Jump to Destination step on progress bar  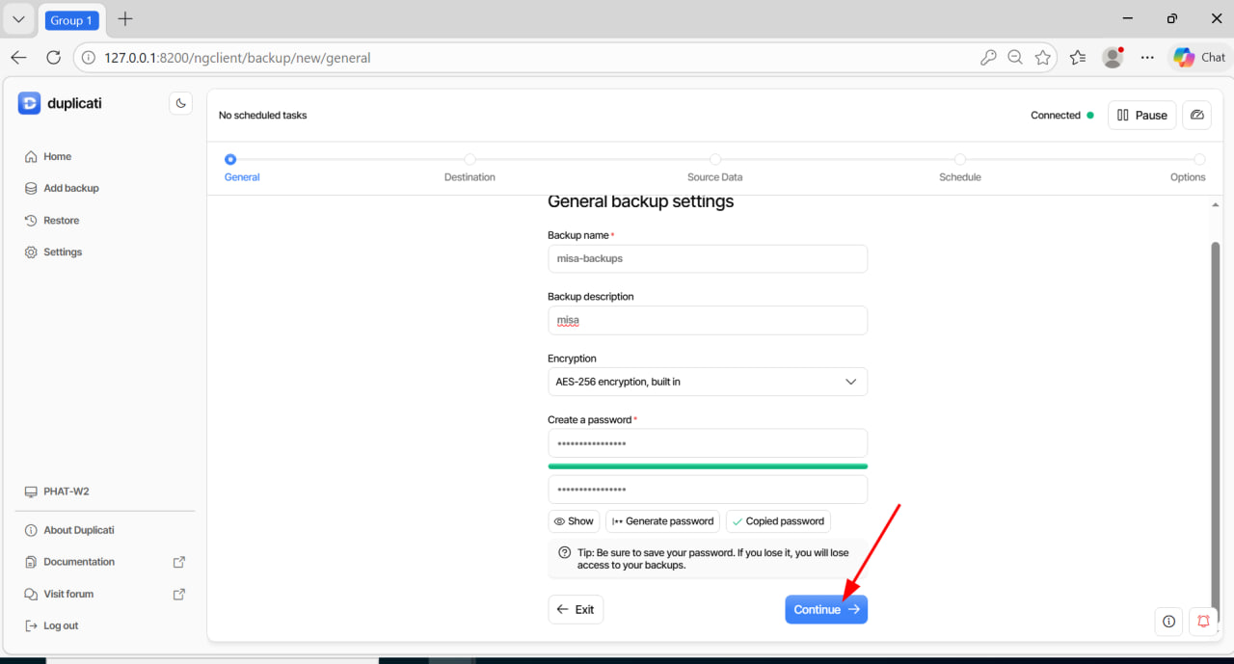click(x=469, y=160)
